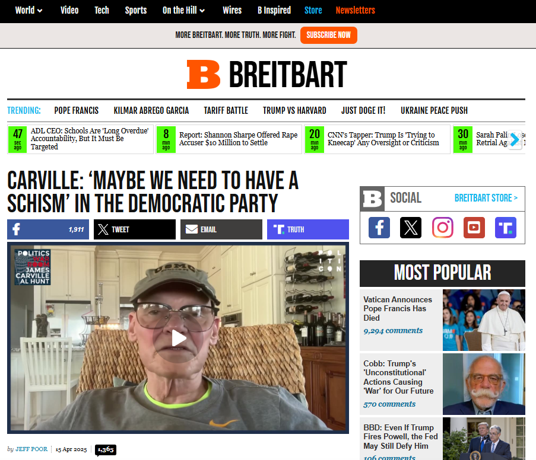Advance the headline ticker with next arrow

point(515,140)
